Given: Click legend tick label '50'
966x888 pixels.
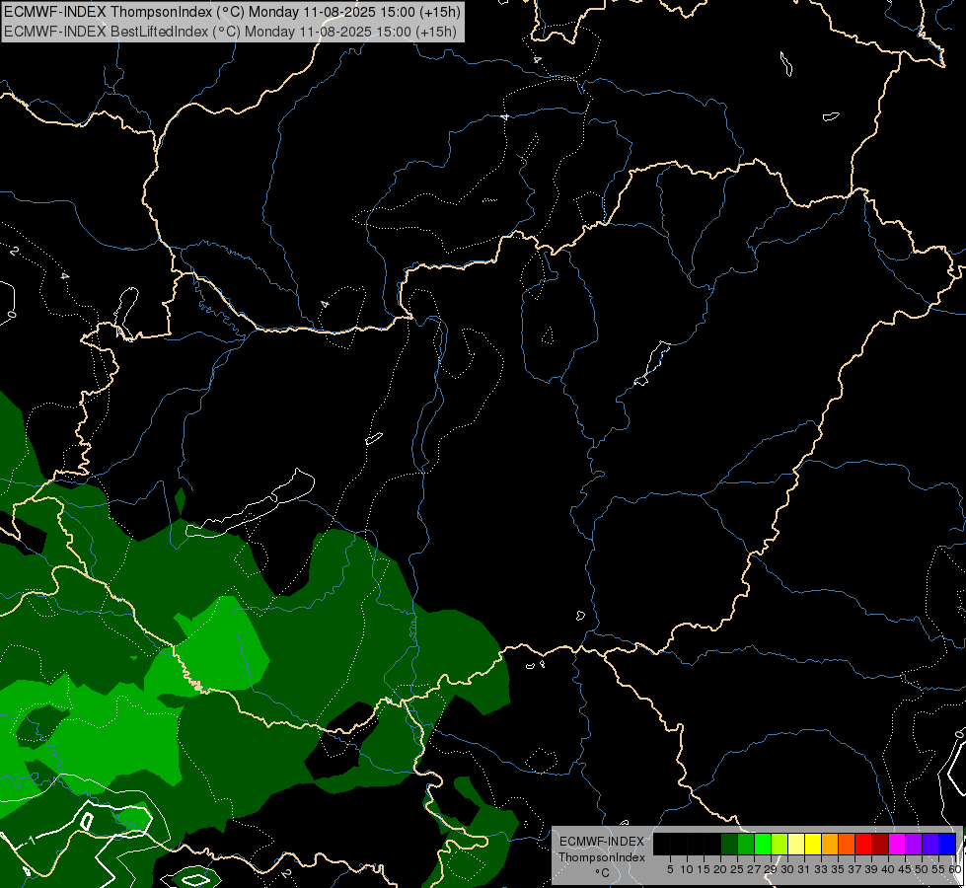Looking at the screenshot, I should pos(922,869).
